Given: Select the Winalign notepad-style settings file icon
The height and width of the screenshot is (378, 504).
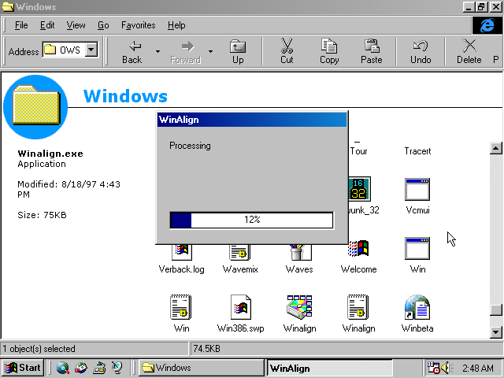Looking at the screenshot, I should pos(358,307).
